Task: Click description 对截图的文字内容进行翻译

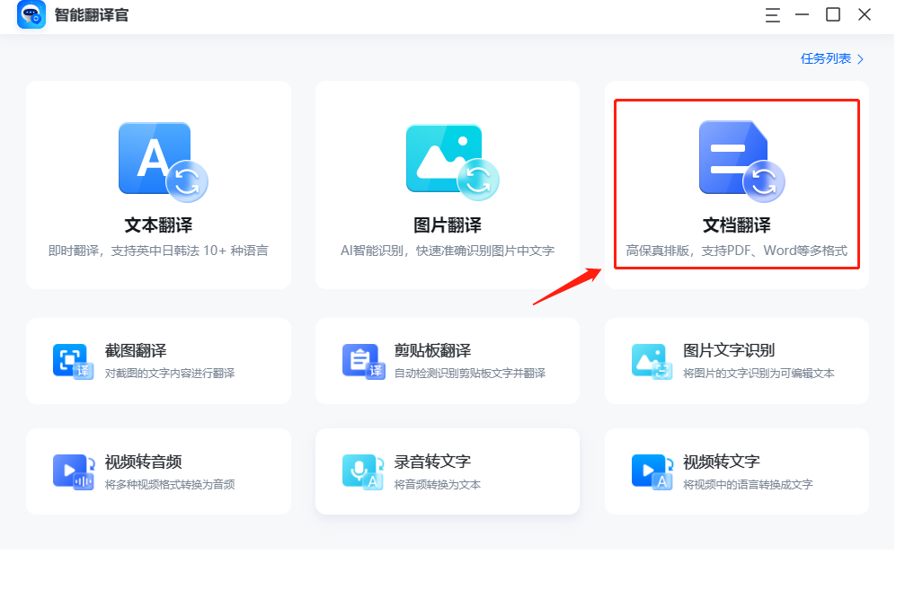Action: (x=170, y=374)
